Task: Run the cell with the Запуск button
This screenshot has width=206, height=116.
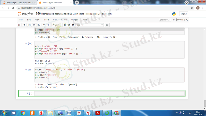Action: 57,25
